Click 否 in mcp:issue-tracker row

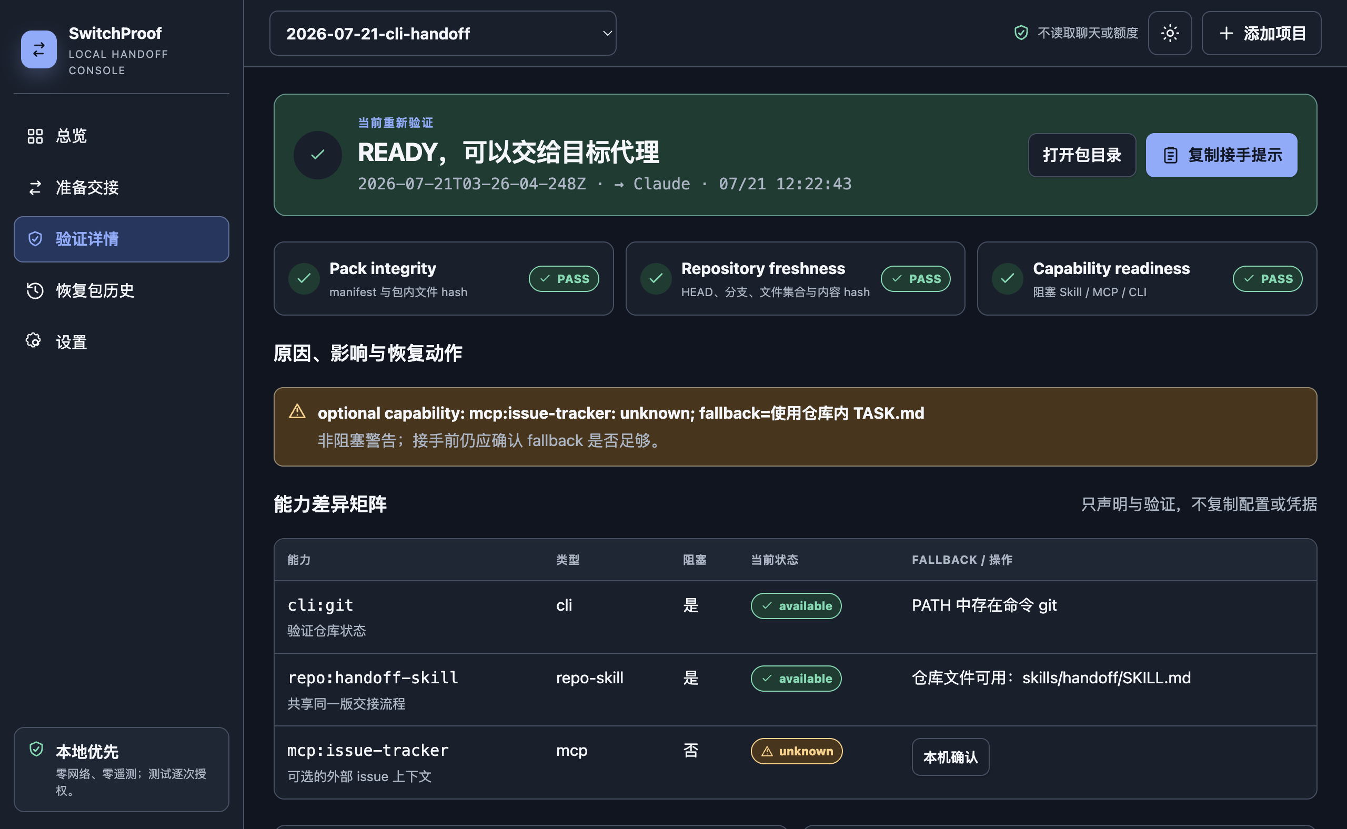point(690,751)
